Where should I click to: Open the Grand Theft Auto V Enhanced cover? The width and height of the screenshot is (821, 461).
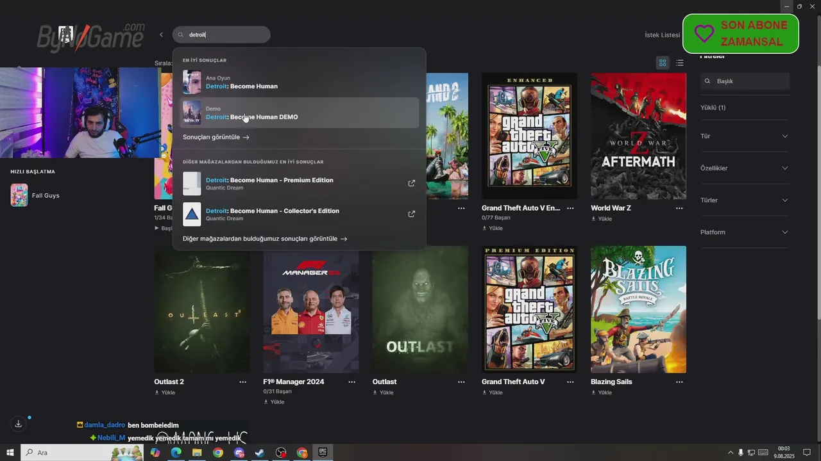click(529, 136)
